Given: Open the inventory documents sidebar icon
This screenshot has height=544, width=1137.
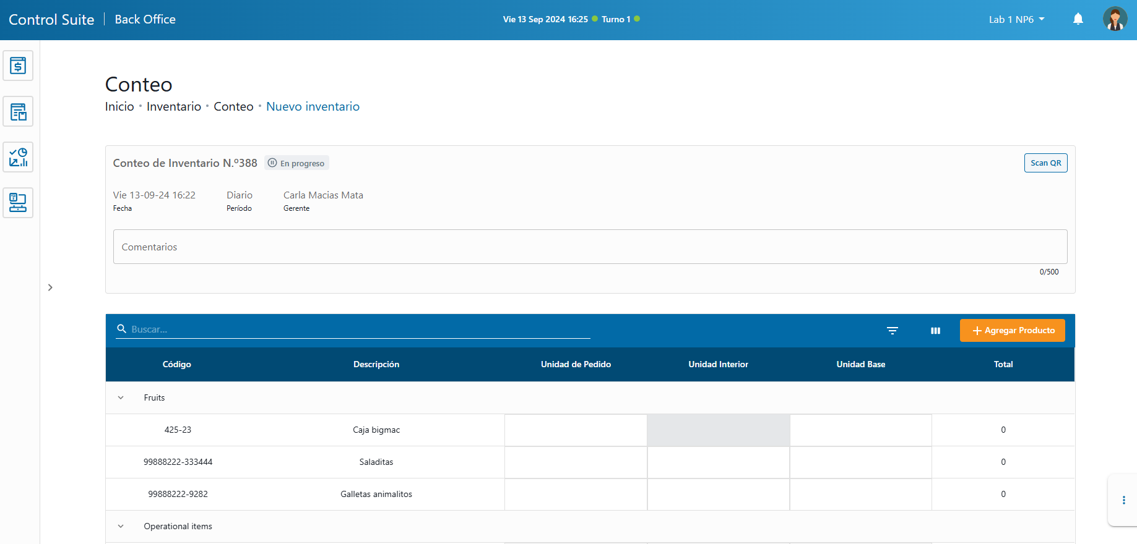Looking at the screenshot, I should click(18, 111).
